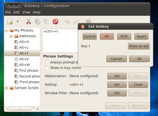Select the My Phrases folder icon
This screenshot has width=158, height=116.
coord(11,30)
